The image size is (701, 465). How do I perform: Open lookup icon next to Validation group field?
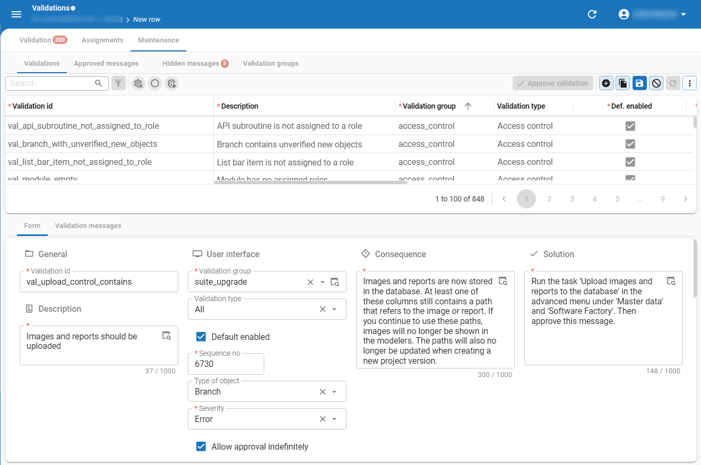[x=335, y=282]
